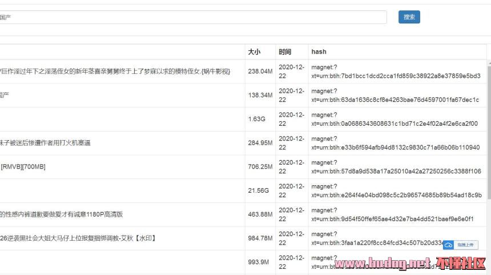Click the date in the 138.34M row

(291, 95)
